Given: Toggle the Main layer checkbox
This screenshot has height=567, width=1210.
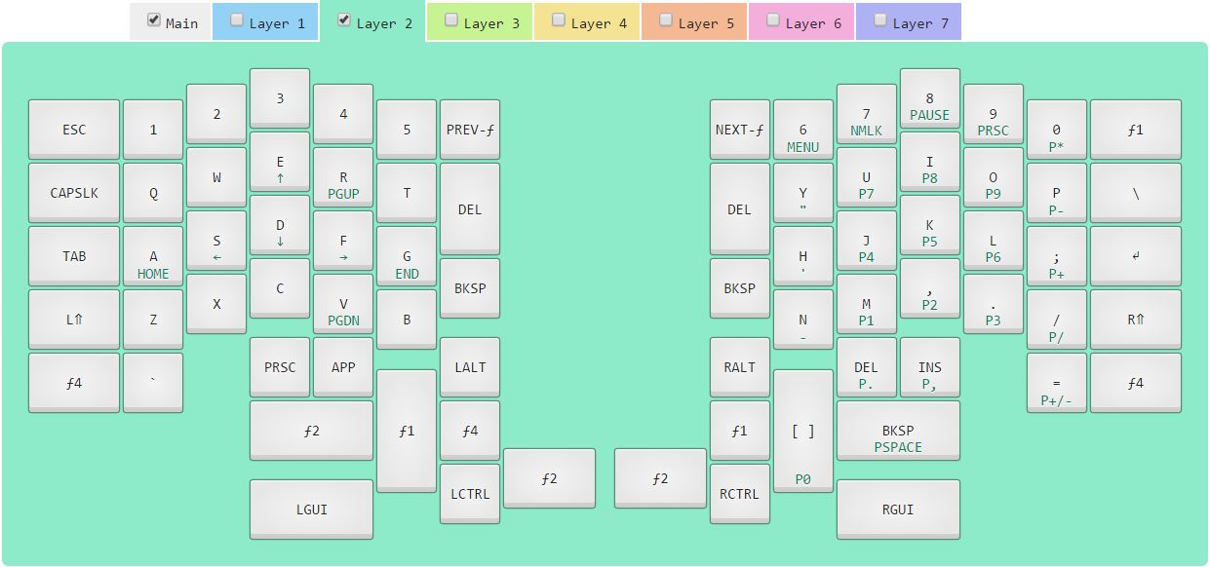Looking at the screenshot, I should tap(153, 20).
